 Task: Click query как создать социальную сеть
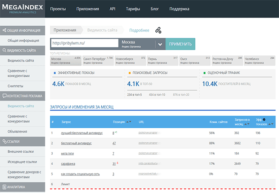click(x=80, y=174)
